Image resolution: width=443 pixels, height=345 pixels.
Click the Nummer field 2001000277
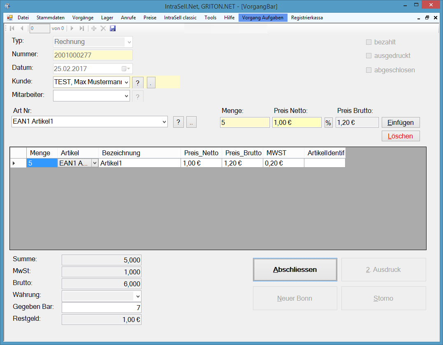[x=93, y=55]
